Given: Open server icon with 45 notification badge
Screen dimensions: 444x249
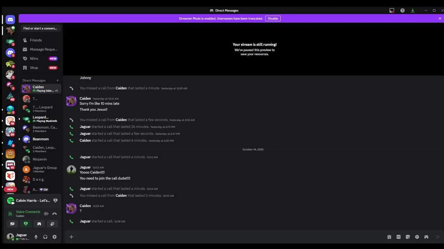Looking at the screenshot, I should pyautogui.click(x=10, y=96).
